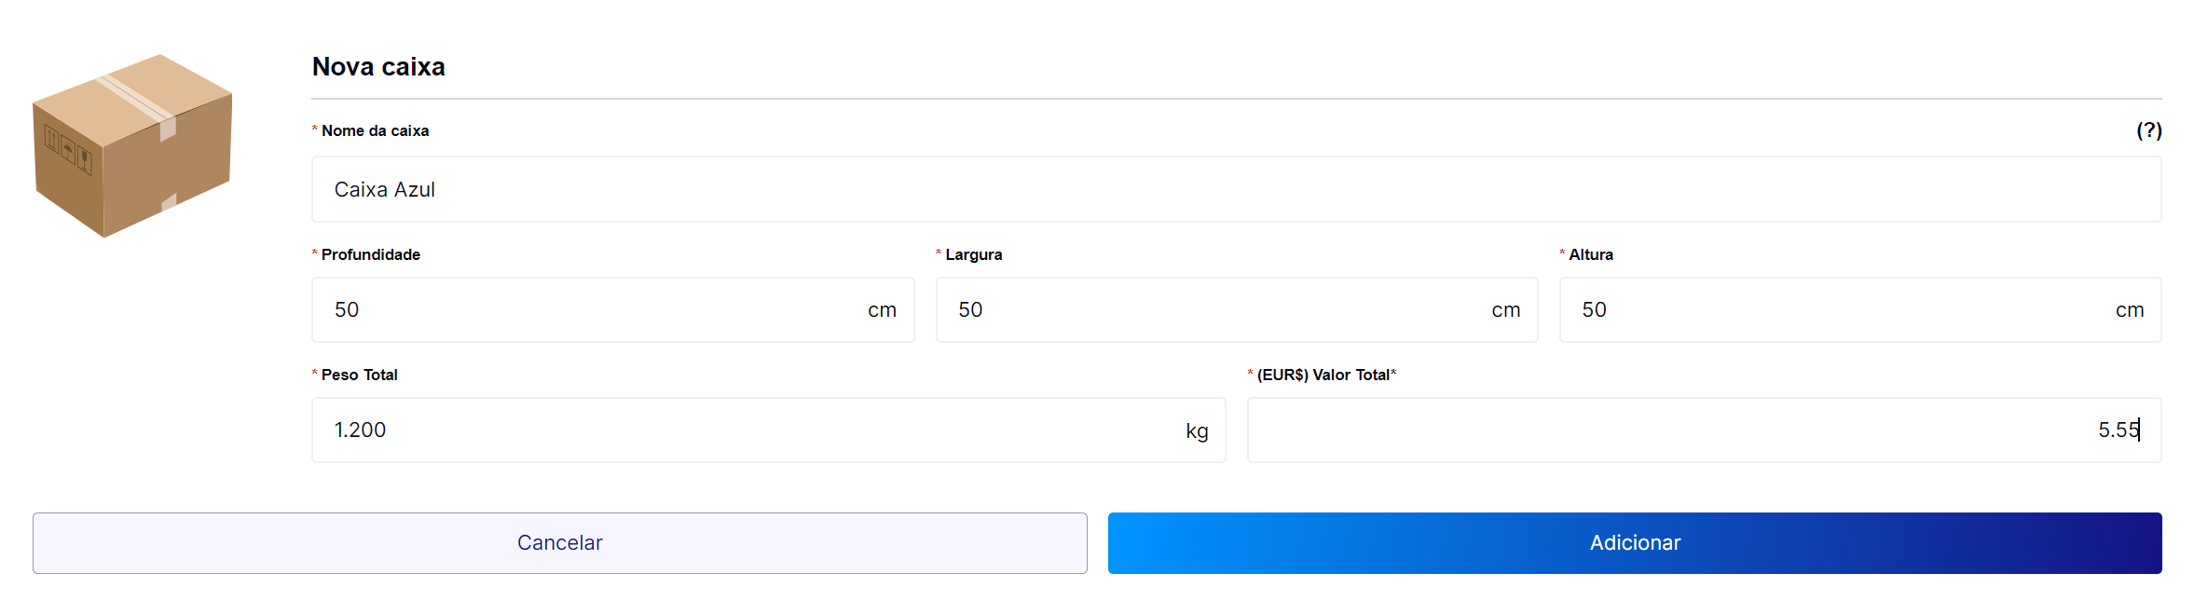This screenshot has width=2194, height=601.
Task: Focus the Profundidade input field
Action: 596,309
